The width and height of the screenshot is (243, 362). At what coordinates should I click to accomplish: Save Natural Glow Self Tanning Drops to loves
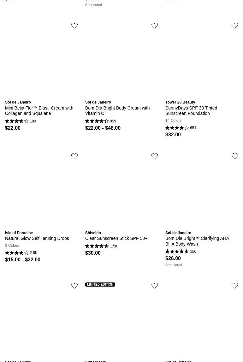(x=74, y=156)
